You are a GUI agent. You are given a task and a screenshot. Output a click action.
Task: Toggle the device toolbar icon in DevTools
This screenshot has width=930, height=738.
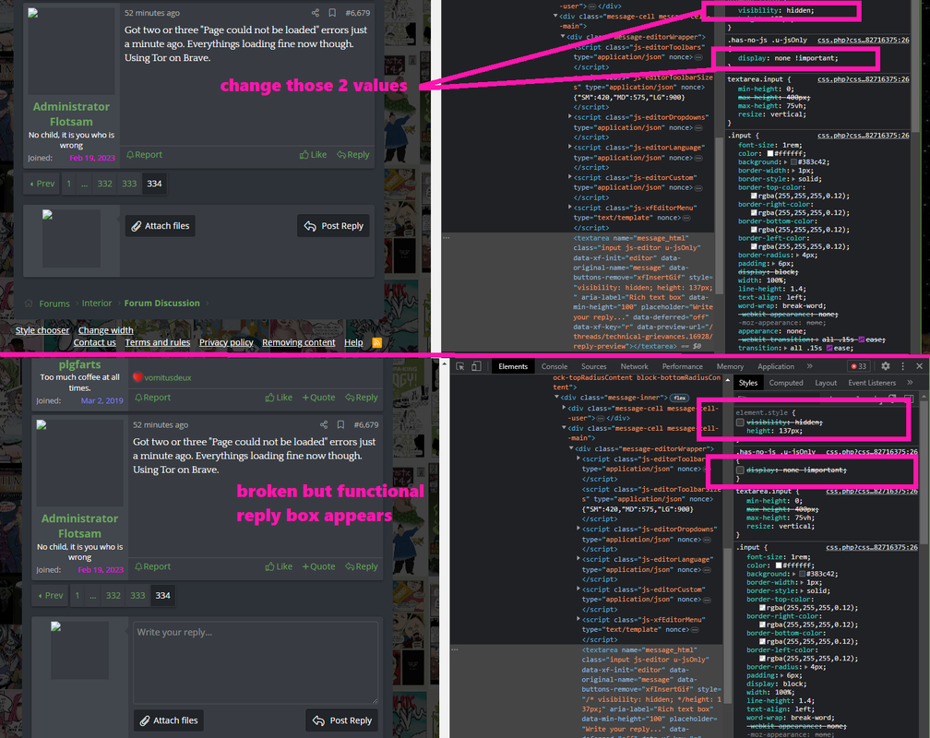point(476,366)
